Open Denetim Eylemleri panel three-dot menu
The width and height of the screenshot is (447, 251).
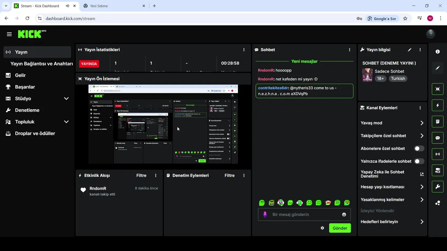click(x=244, y=175)
